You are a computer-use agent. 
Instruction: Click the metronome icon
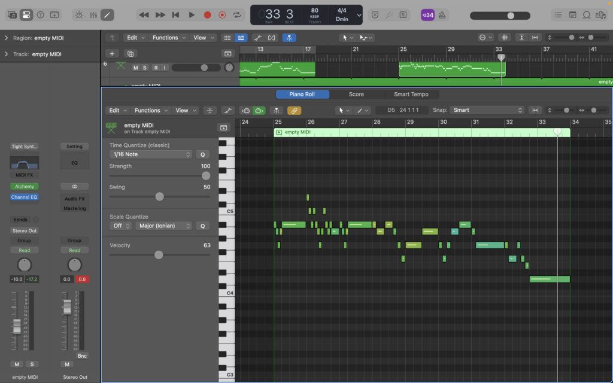(x=442, y=14)
